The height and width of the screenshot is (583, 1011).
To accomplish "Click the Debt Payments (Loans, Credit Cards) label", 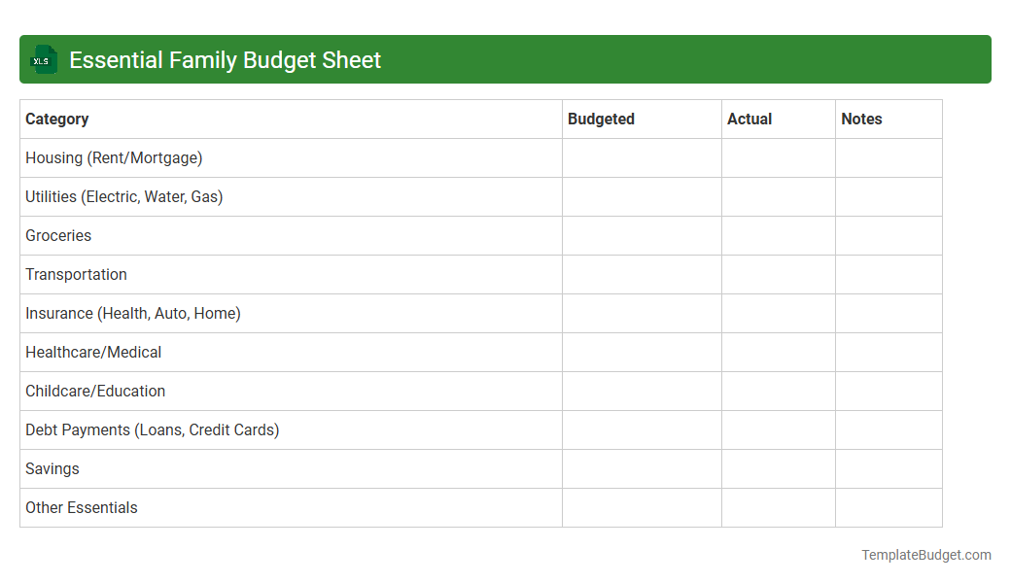I will (153, 429).
